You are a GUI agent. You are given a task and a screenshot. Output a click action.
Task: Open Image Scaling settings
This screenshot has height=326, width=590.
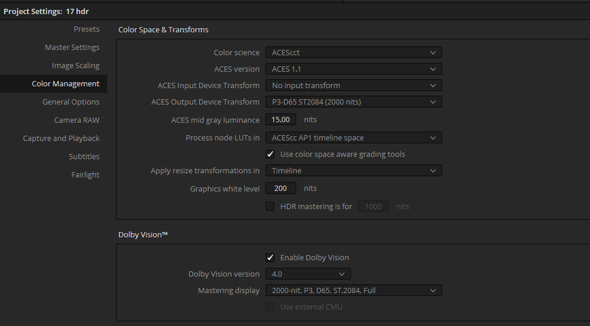point(76,65)
